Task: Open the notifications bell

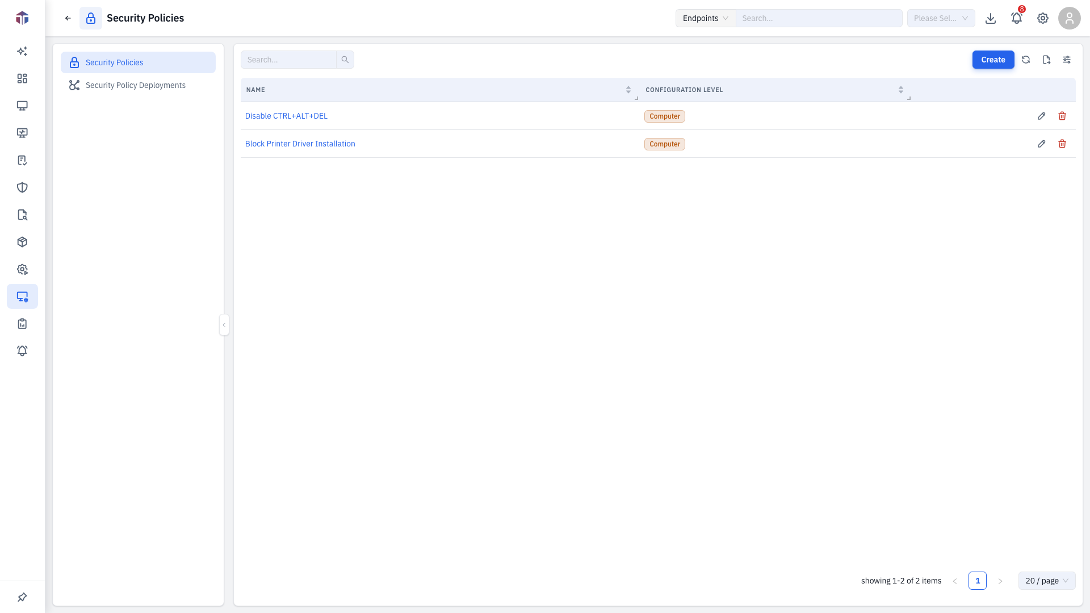Action: point(1017,18)
